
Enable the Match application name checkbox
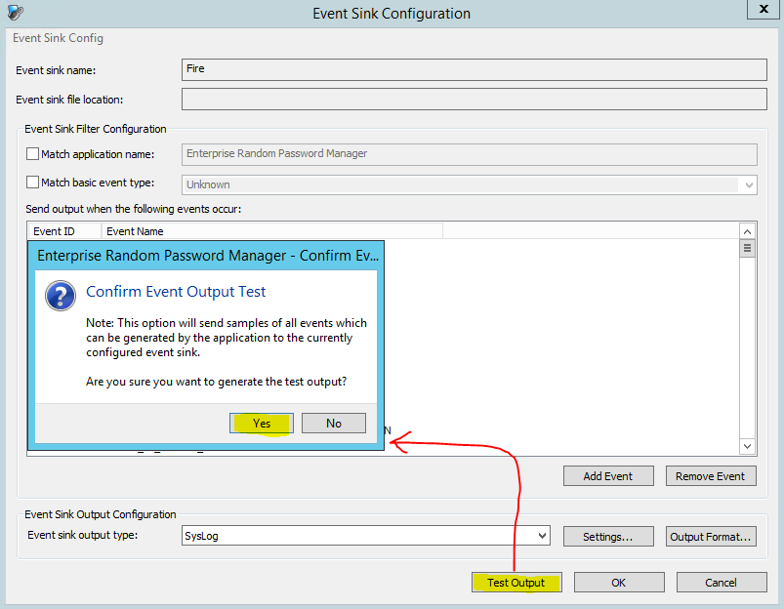point(33,154)
